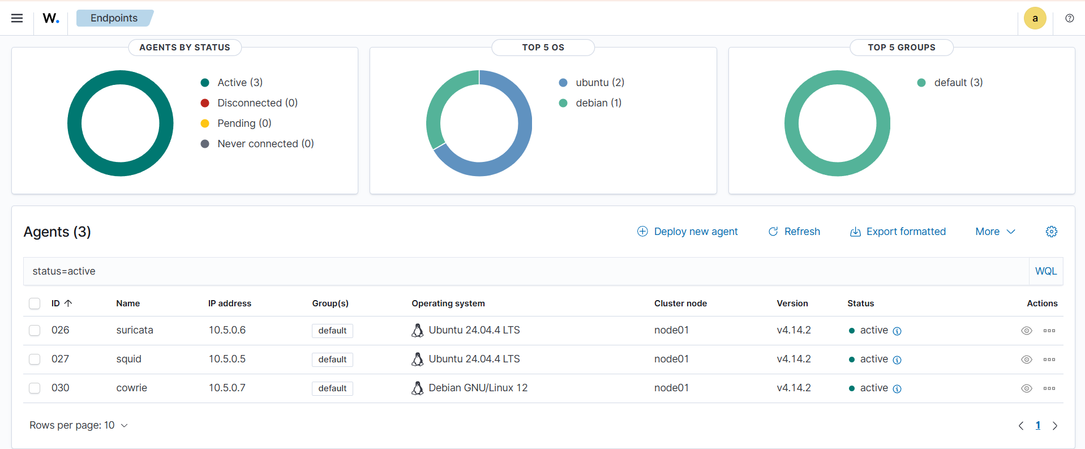Click Export formatted
The image size is (1085, 449).
898,232
